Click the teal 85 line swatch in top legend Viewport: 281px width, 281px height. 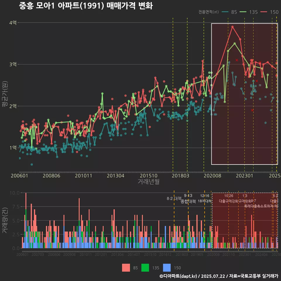click(x=225, y=12)
